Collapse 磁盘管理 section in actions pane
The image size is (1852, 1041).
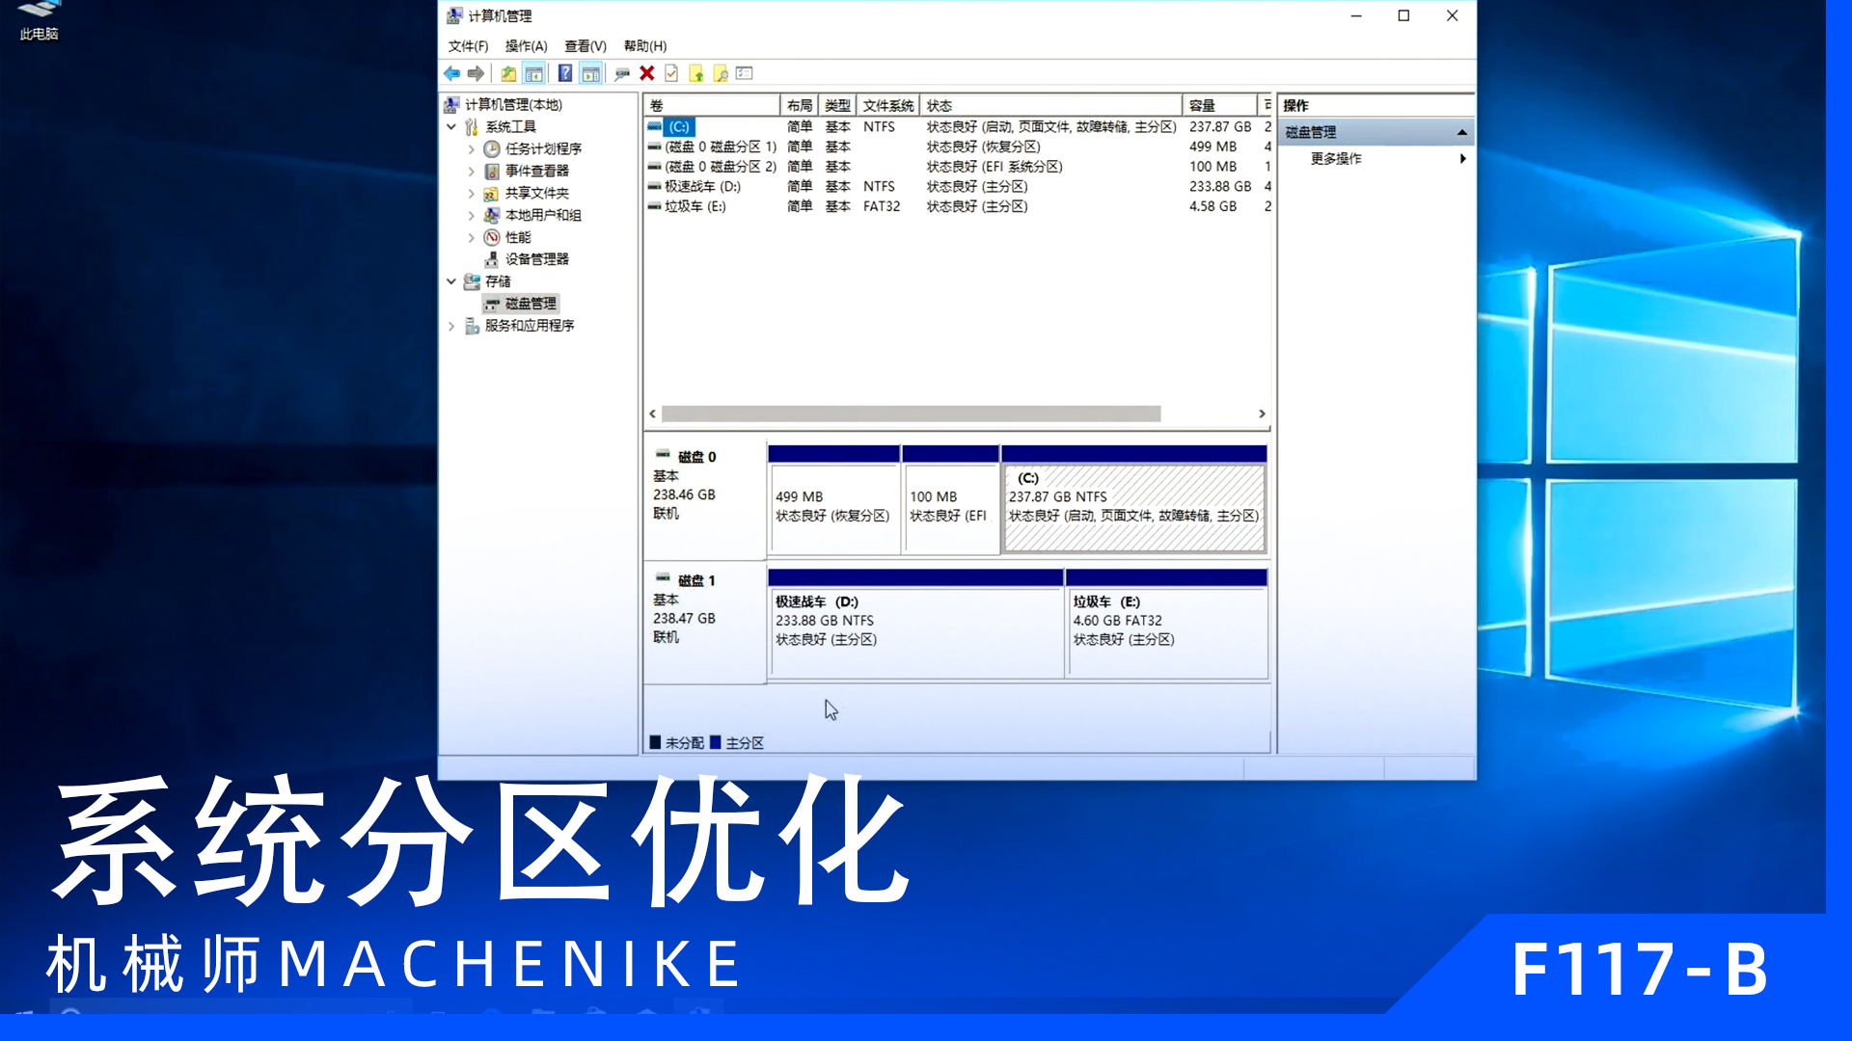click(1462, 132)
